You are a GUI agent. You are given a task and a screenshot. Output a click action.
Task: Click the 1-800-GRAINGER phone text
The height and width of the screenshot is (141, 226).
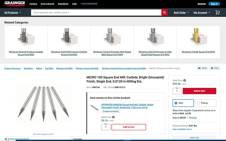(x=89, y=4)
